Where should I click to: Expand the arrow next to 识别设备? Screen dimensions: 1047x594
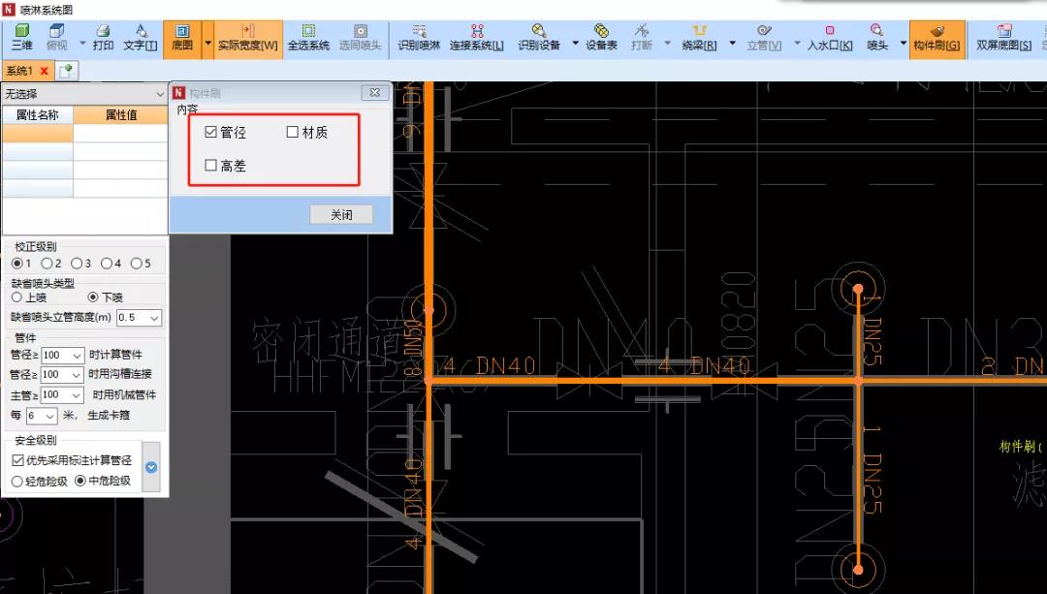click(x=575, y=44)
